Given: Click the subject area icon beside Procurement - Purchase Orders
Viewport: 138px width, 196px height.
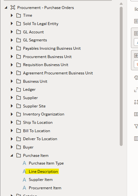Looking at the screenshot, I should (13, 7).
